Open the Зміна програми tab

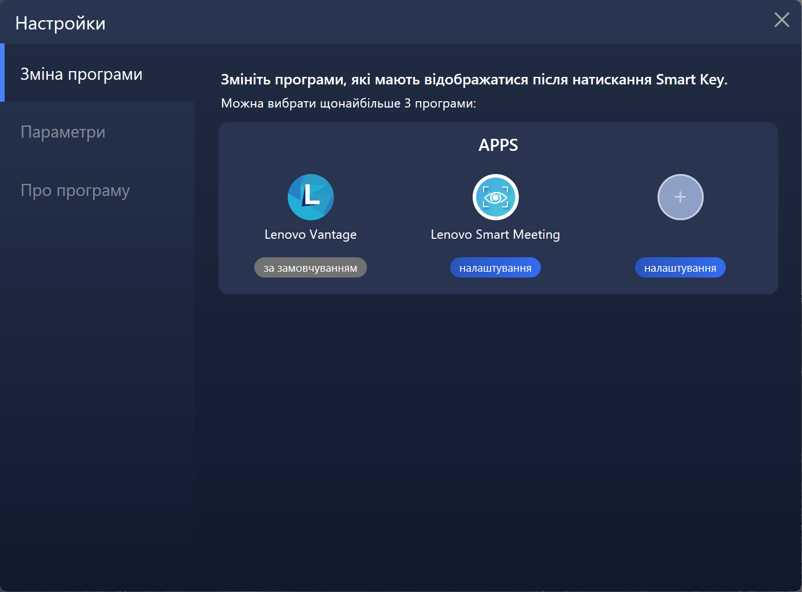click(97, 73)
